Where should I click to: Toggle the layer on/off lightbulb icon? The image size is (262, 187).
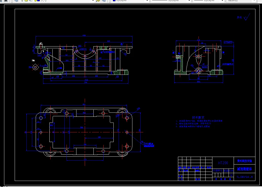pyautogui.click(x=22, y=1)
